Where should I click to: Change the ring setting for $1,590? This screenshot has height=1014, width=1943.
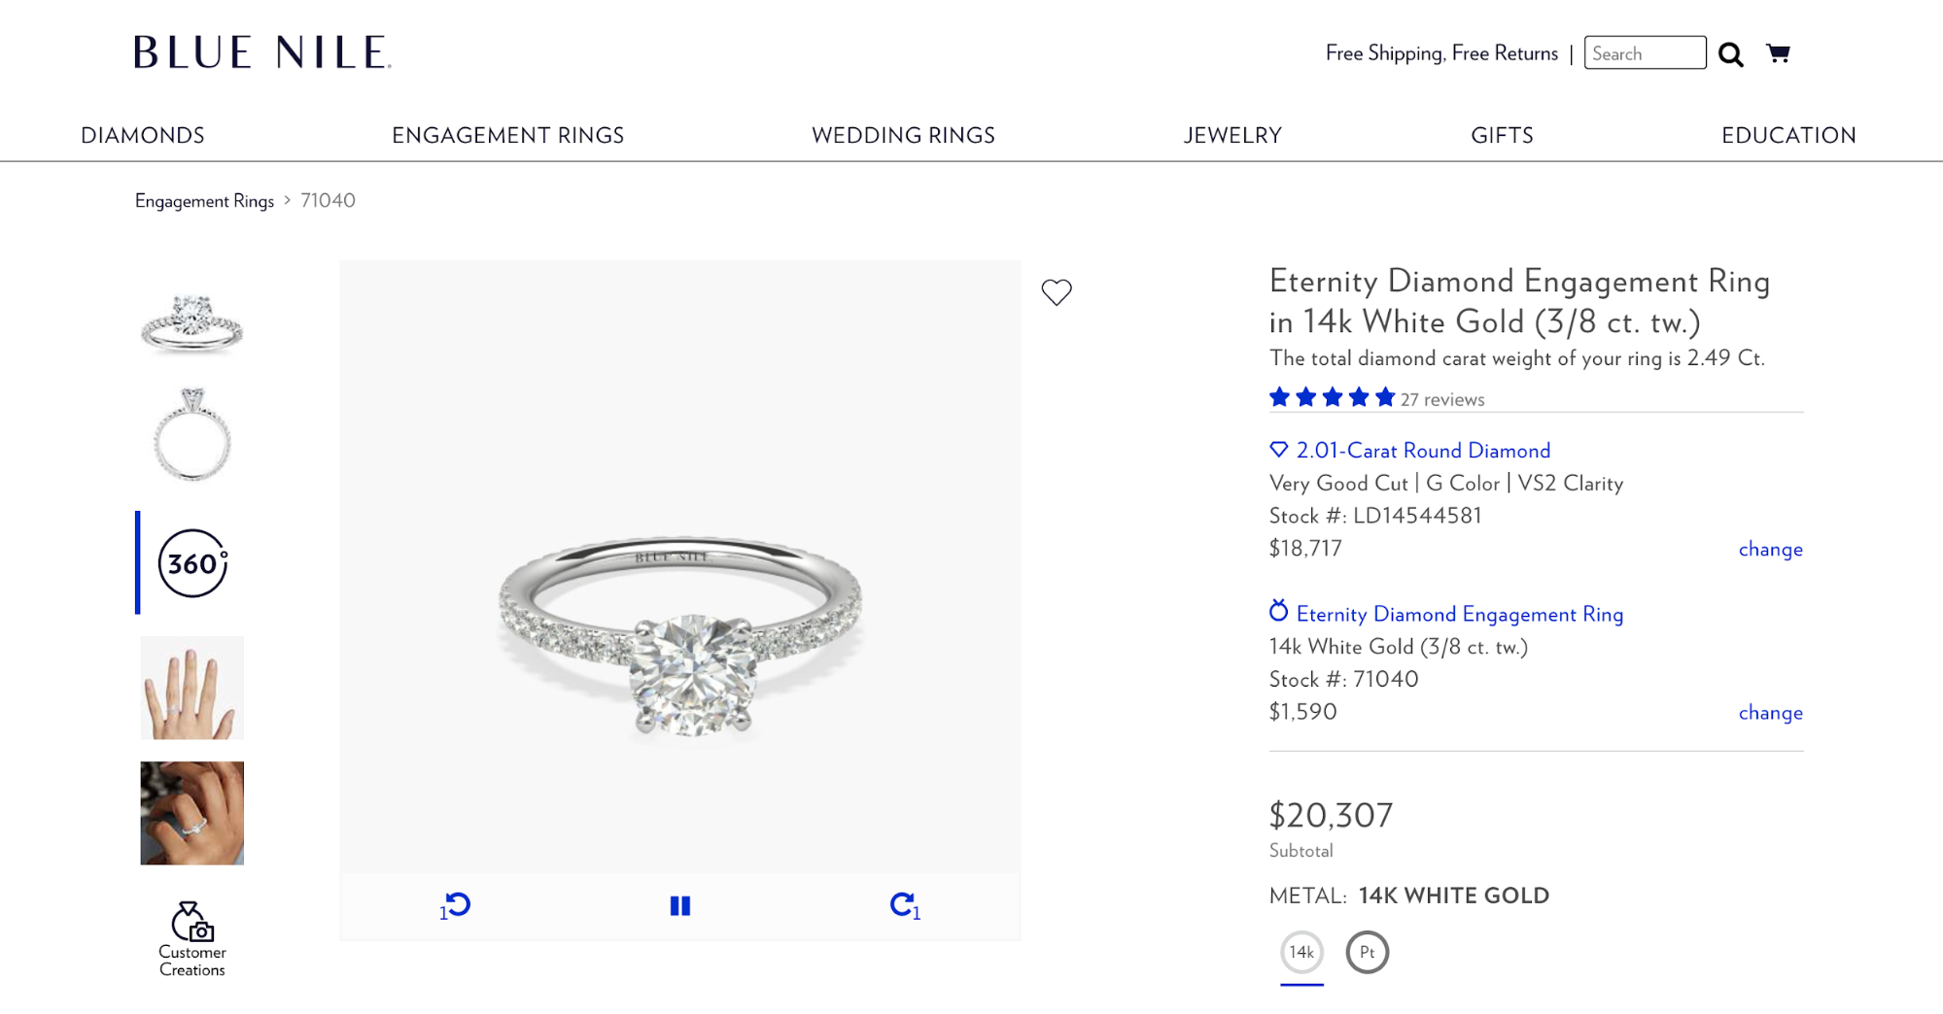1770,712
